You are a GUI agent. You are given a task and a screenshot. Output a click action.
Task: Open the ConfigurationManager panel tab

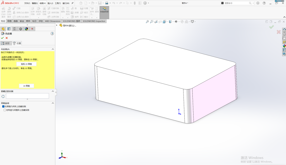click(x=15, y=29)
